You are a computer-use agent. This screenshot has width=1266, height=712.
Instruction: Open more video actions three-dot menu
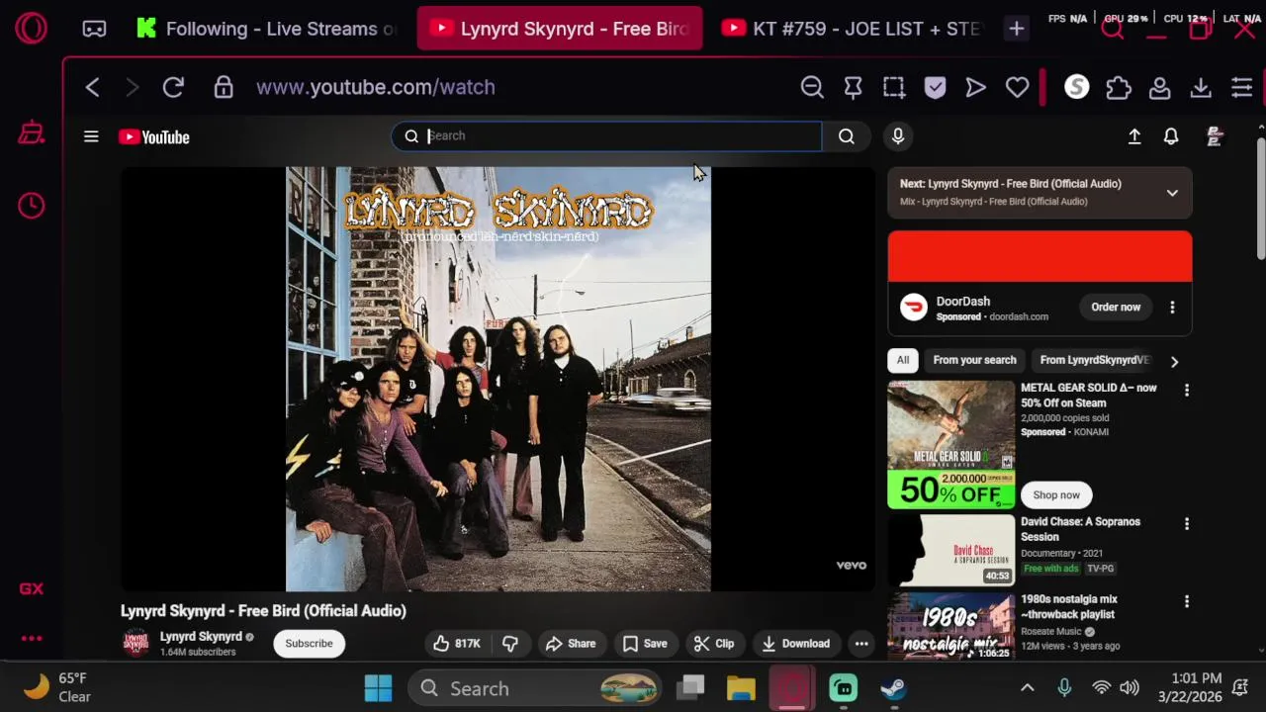pos(861,644)
